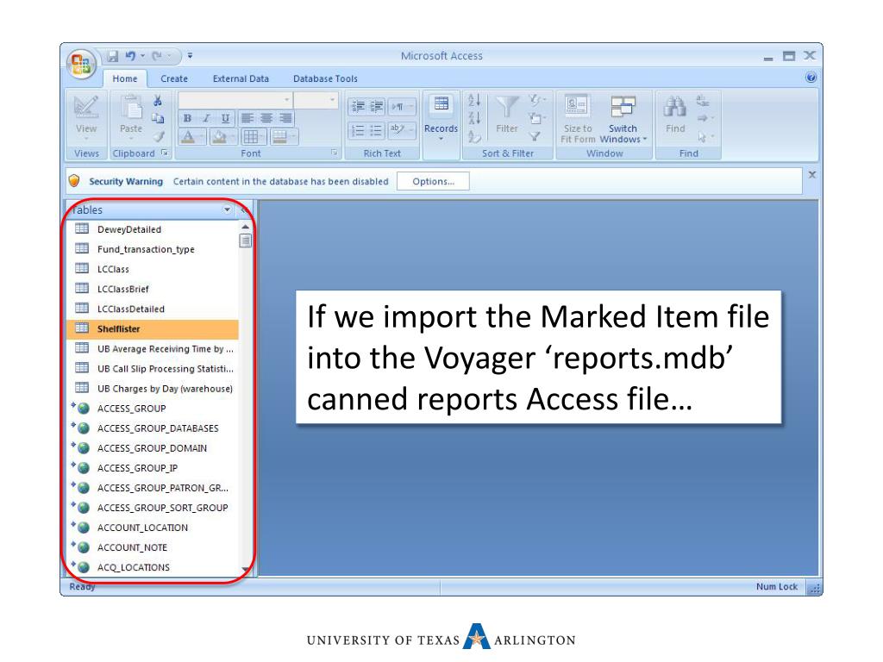Click the Replace icon in Find group

coord(702,101)
